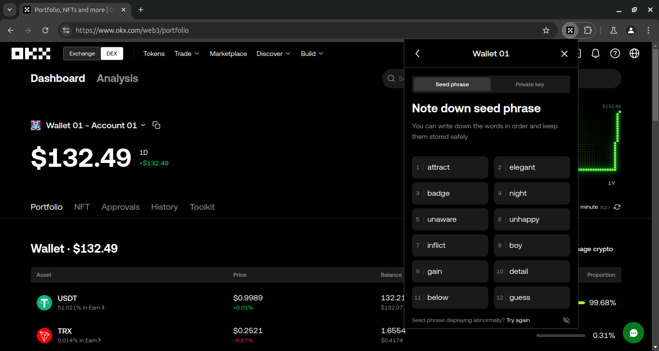The image size is (659, 351).
Task: Open a new browser tab
Action: pyautogui.click(x=141, y=10)
